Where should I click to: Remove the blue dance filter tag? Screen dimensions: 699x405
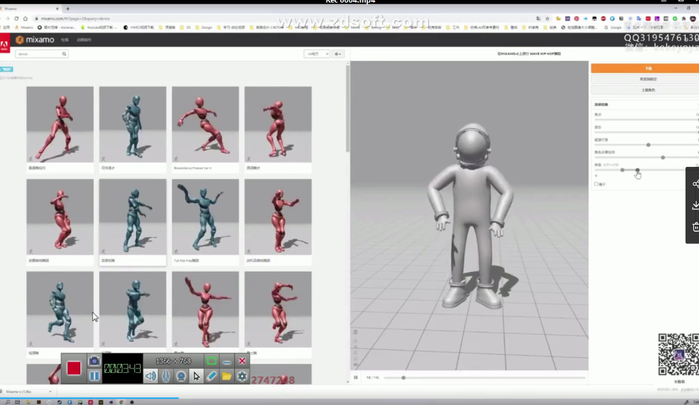[x=6, y=69]
